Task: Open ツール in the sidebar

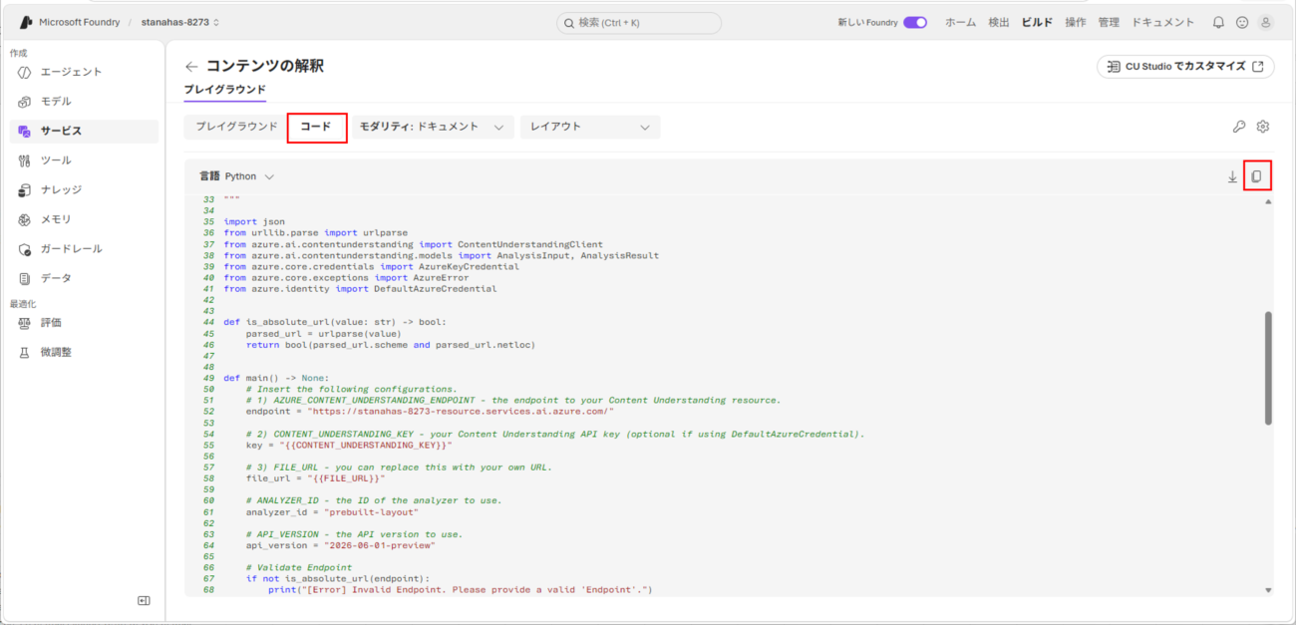Action: click(x=84, y=160)
